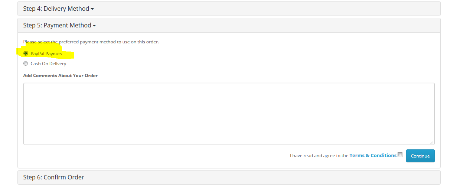Click the 'I have read and agree' text
Viewport: 457px width, 192px height.
pos(319,156)
